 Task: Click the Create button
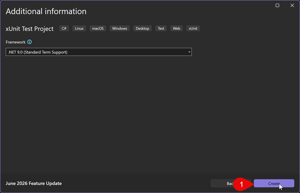[x=274, y=183]
